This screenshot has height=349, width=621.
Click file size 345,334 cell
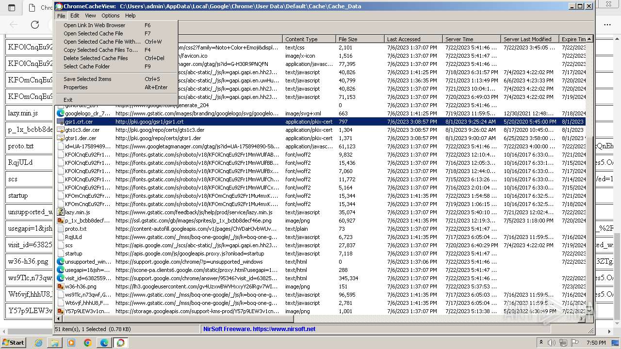(348, 278)
